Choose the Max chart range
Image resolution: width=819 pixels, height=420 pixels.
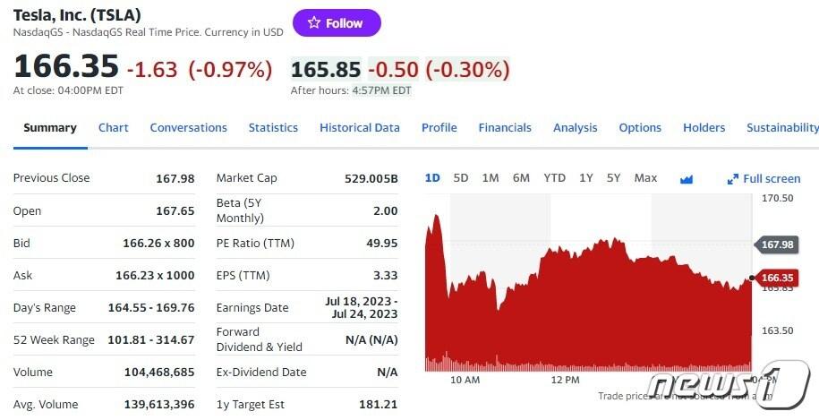(x=645, y=178)
